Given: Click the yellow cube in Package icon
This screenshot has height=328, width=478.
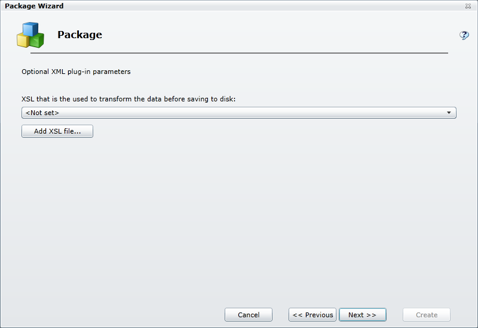Looking at the screenshot, I should point(23,39).
